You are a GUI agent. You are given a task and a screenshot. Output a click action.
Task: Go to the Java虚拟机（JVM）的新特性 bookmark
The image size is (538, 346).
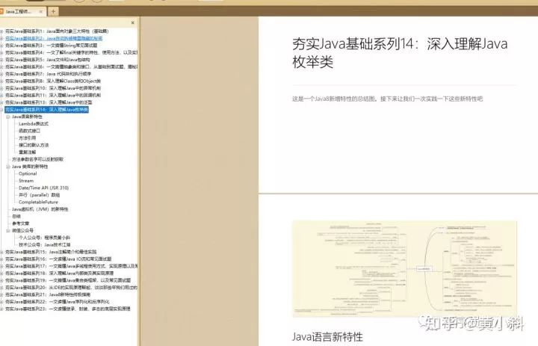(40, 209)
